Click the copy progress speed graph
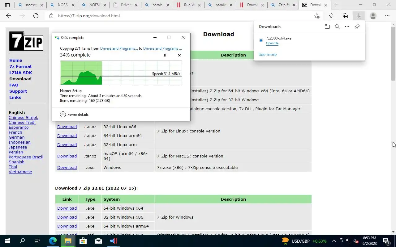The height and width of the screenshot is (247, 396). 121,73
